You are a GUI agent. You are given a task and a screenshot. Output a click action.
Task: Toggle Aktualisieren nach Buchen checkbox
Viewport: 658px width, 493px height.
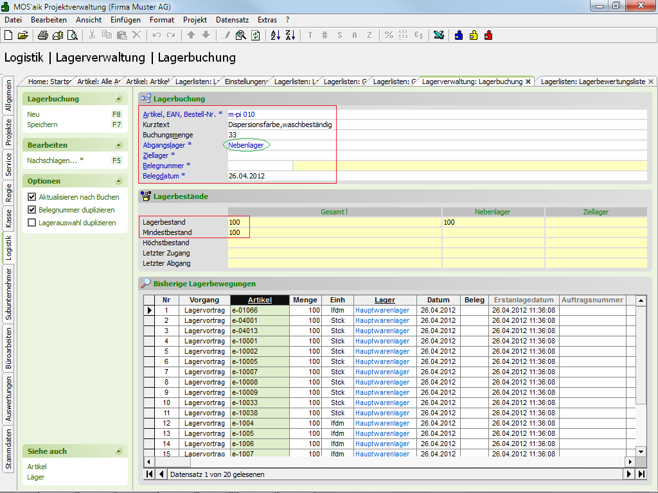[32, 197]
